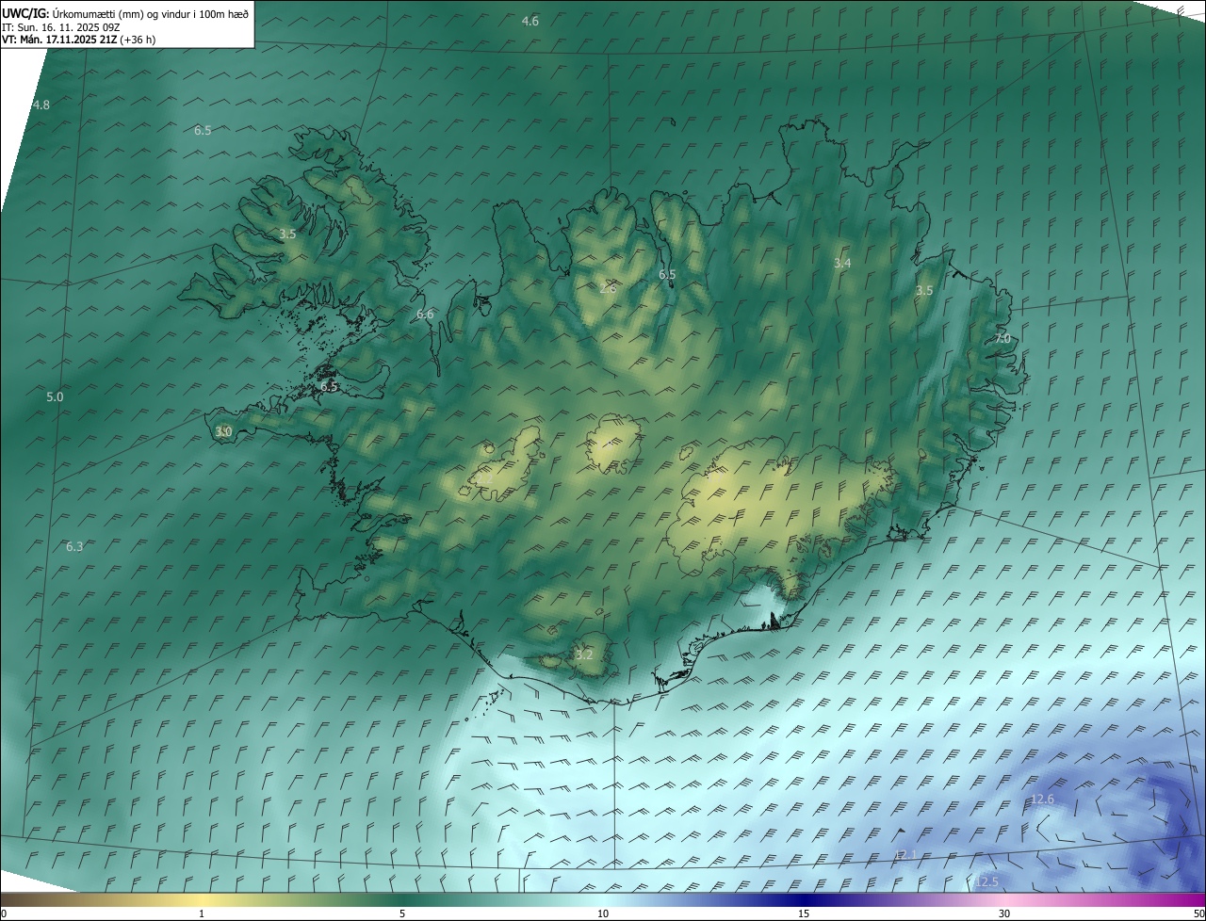Click the color scale tick labeled 0

click(4, 913)
